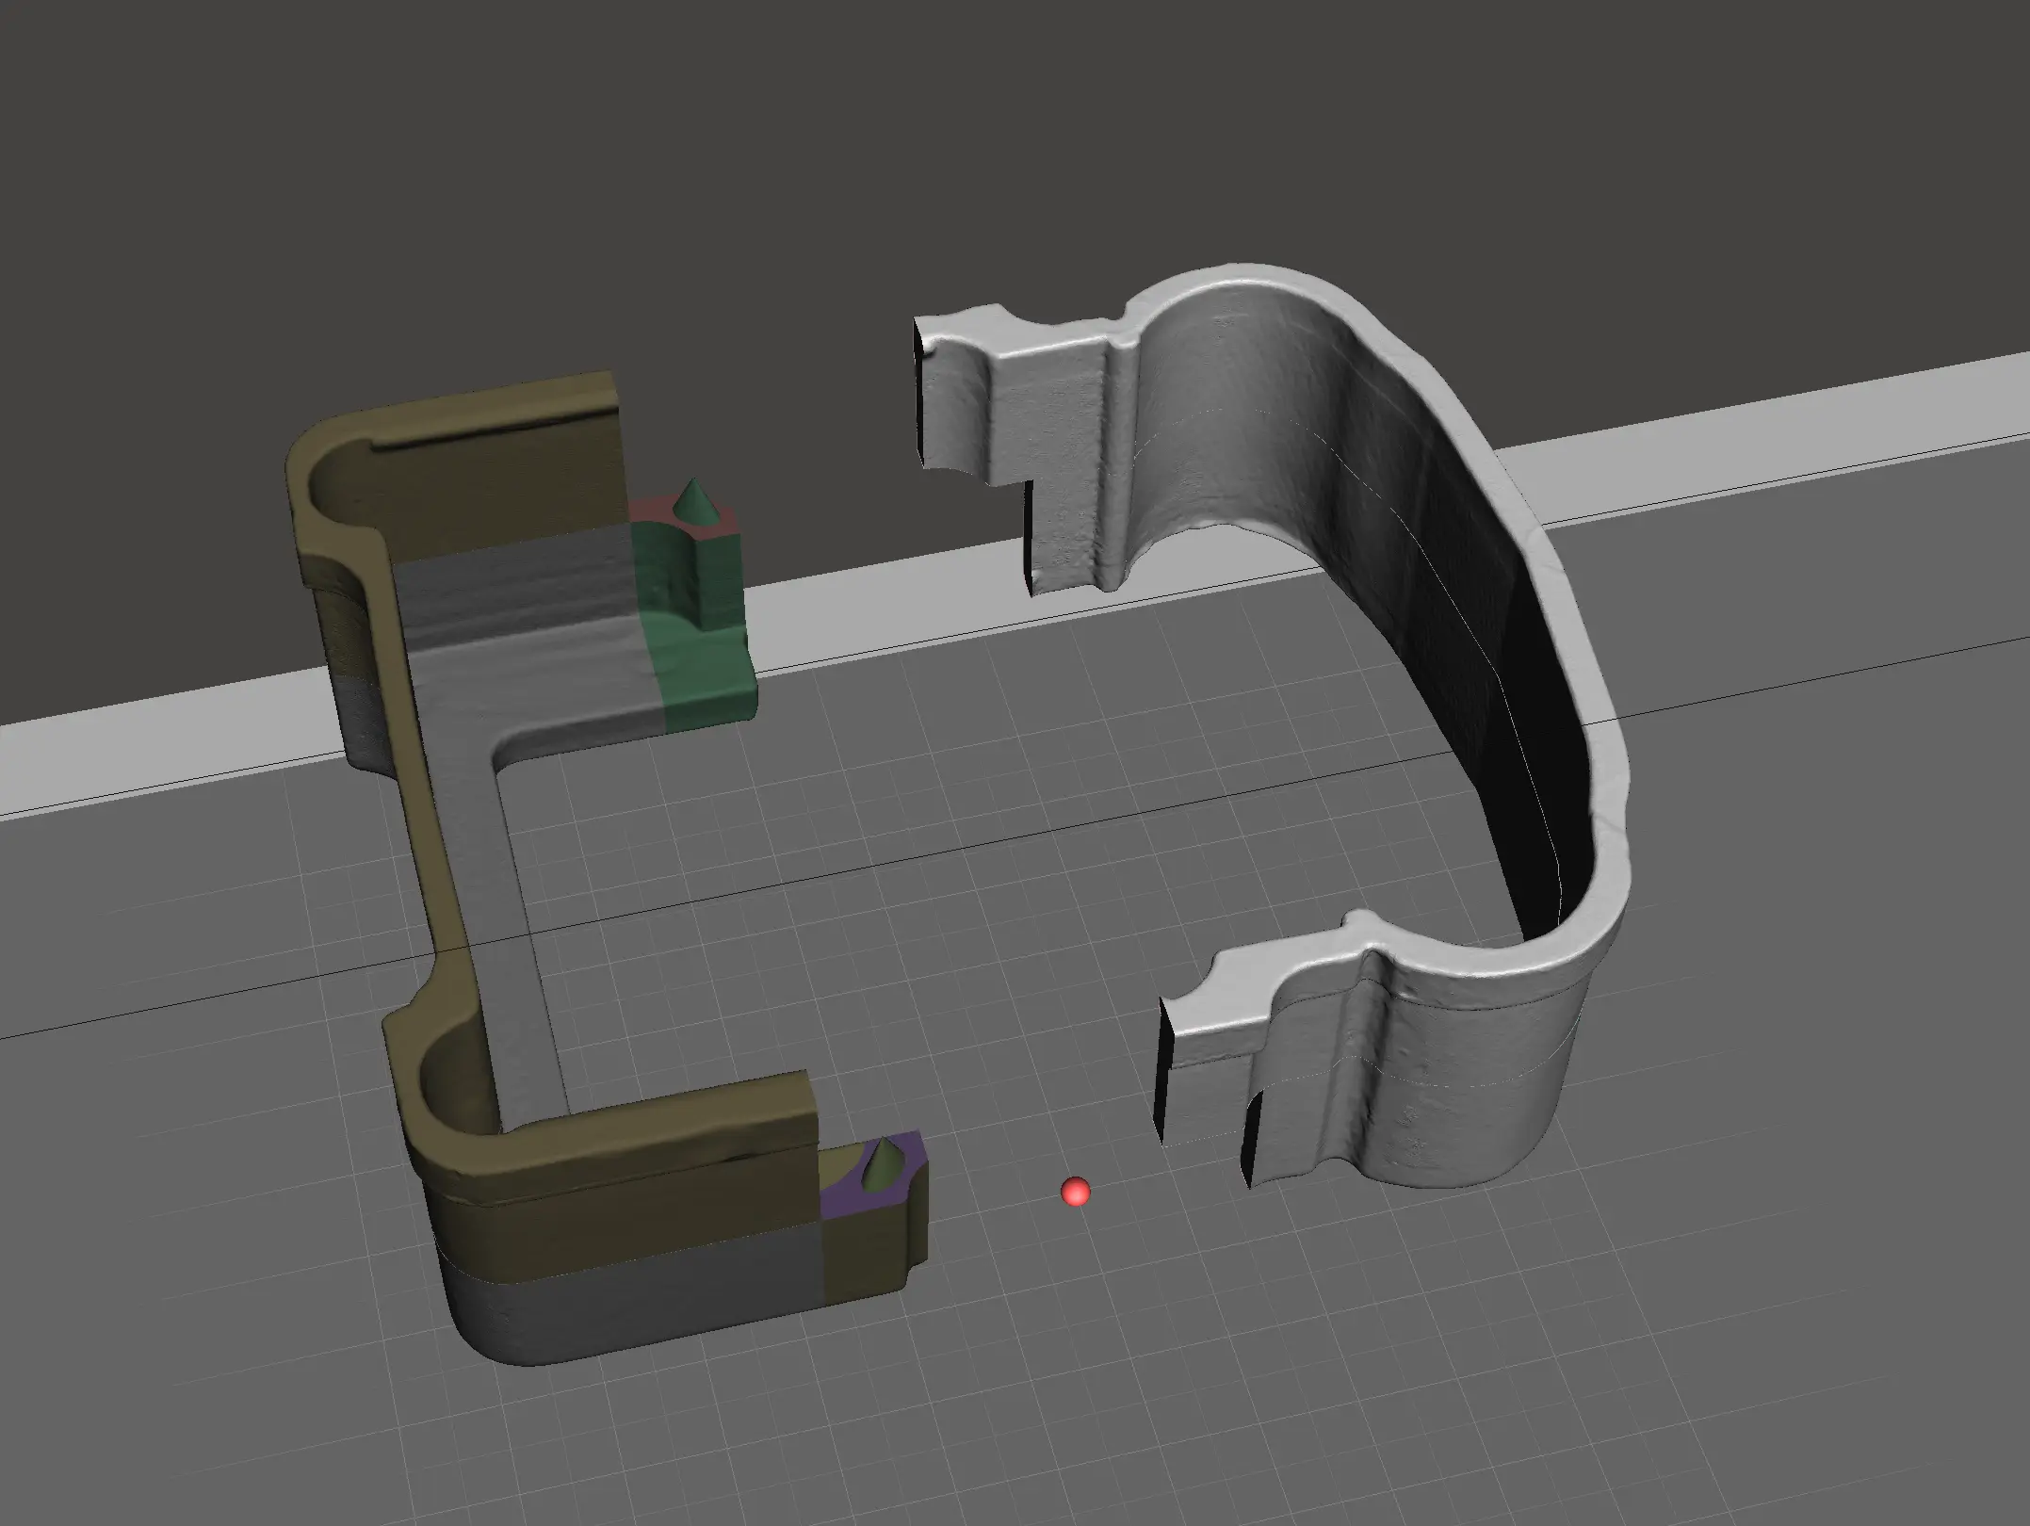Click the red sphere pivot marker
The width and height of the screenshot is (2030, 1526).
1075,1192
